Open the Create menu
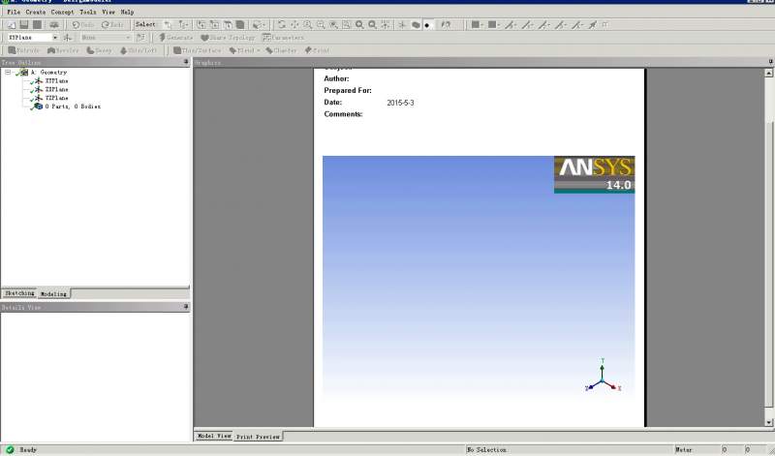This screenshot has width=775, height=456. [x=36, y=12]
